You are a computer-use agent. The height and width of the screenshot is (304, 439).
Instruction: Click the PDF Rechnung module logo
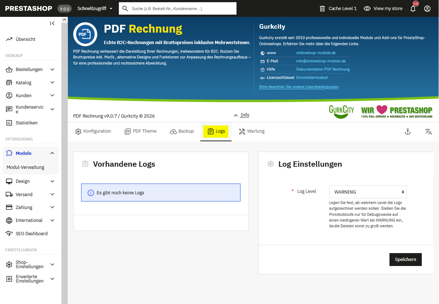point(85,34)
